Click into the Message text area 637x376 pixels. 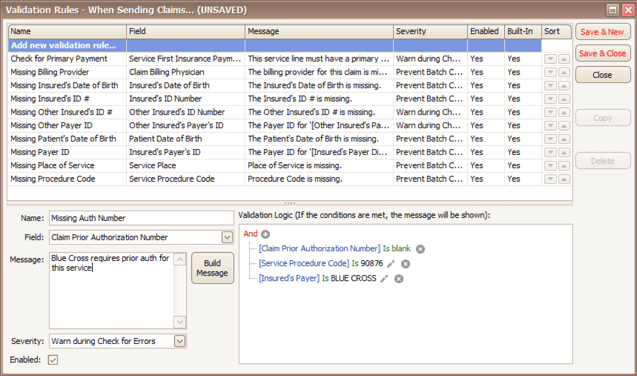click(x=112, y=290)
